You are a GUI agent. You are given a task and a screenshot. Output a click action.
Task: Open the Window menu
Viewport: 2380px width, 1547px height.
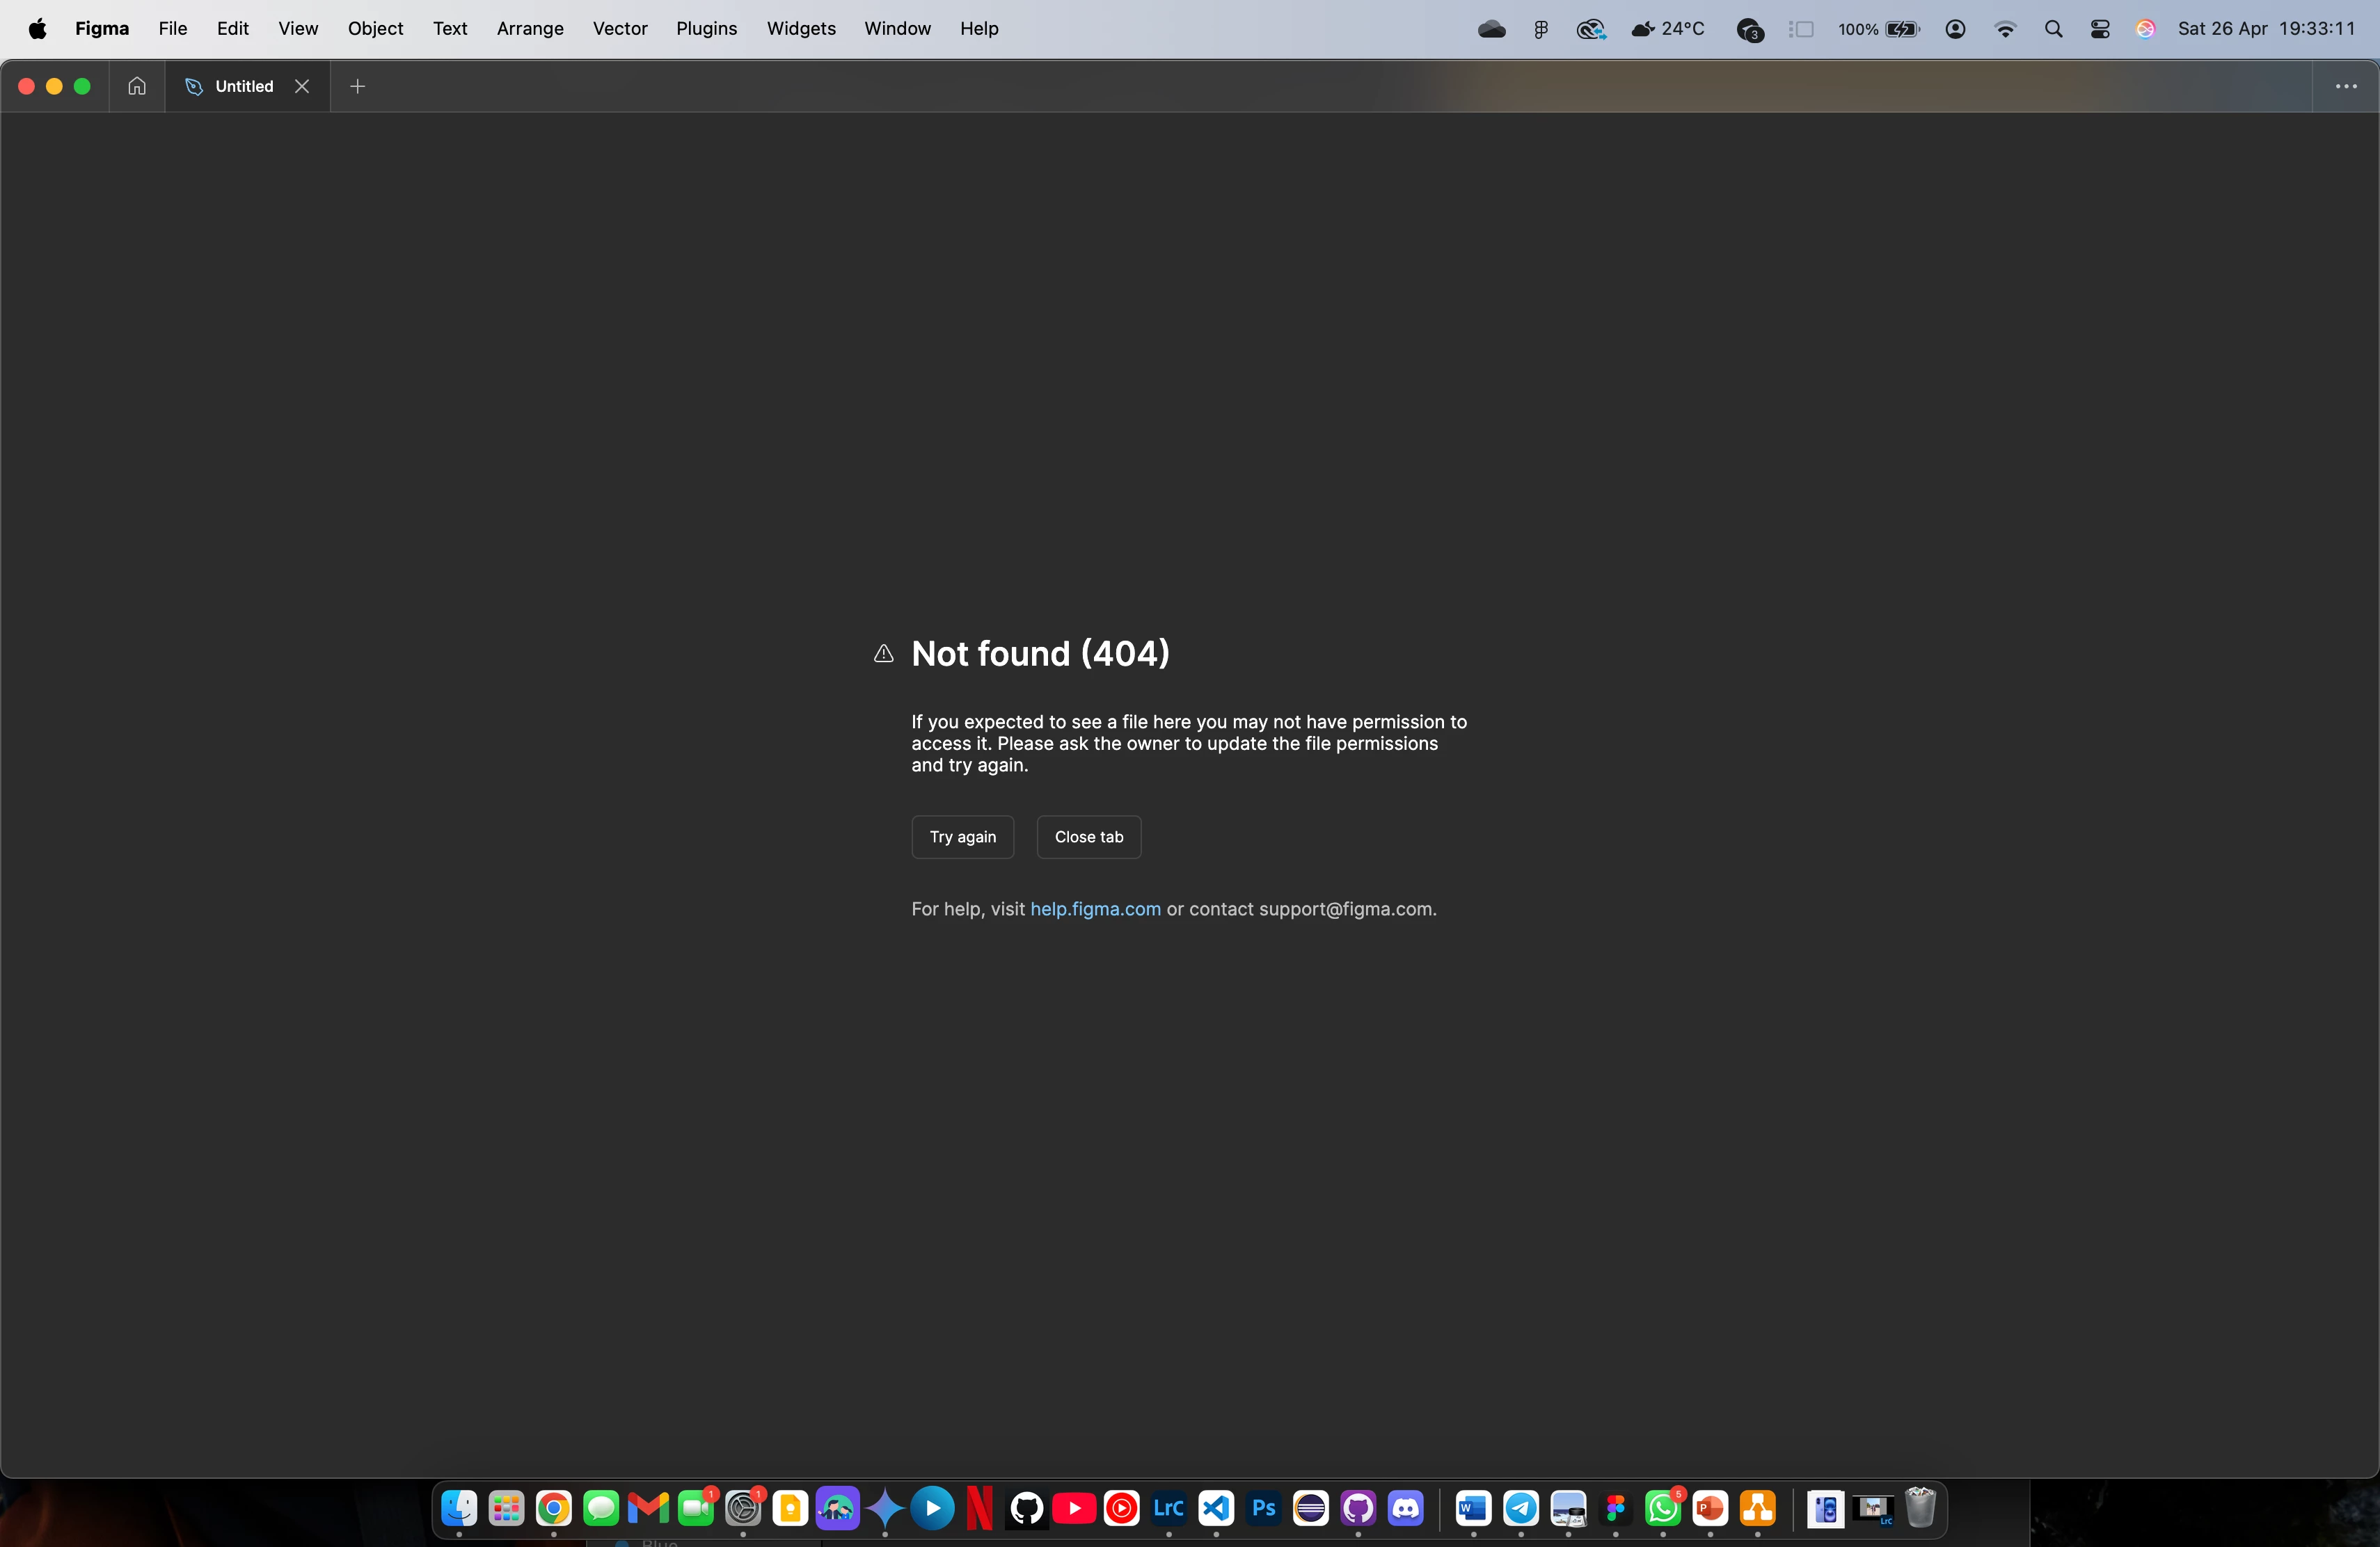[897, 29]
